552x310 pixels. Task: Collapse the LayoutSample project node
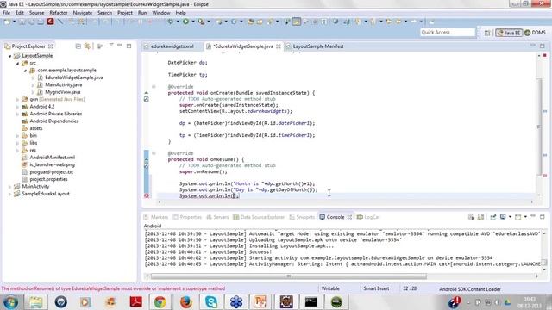pos(9,56)
